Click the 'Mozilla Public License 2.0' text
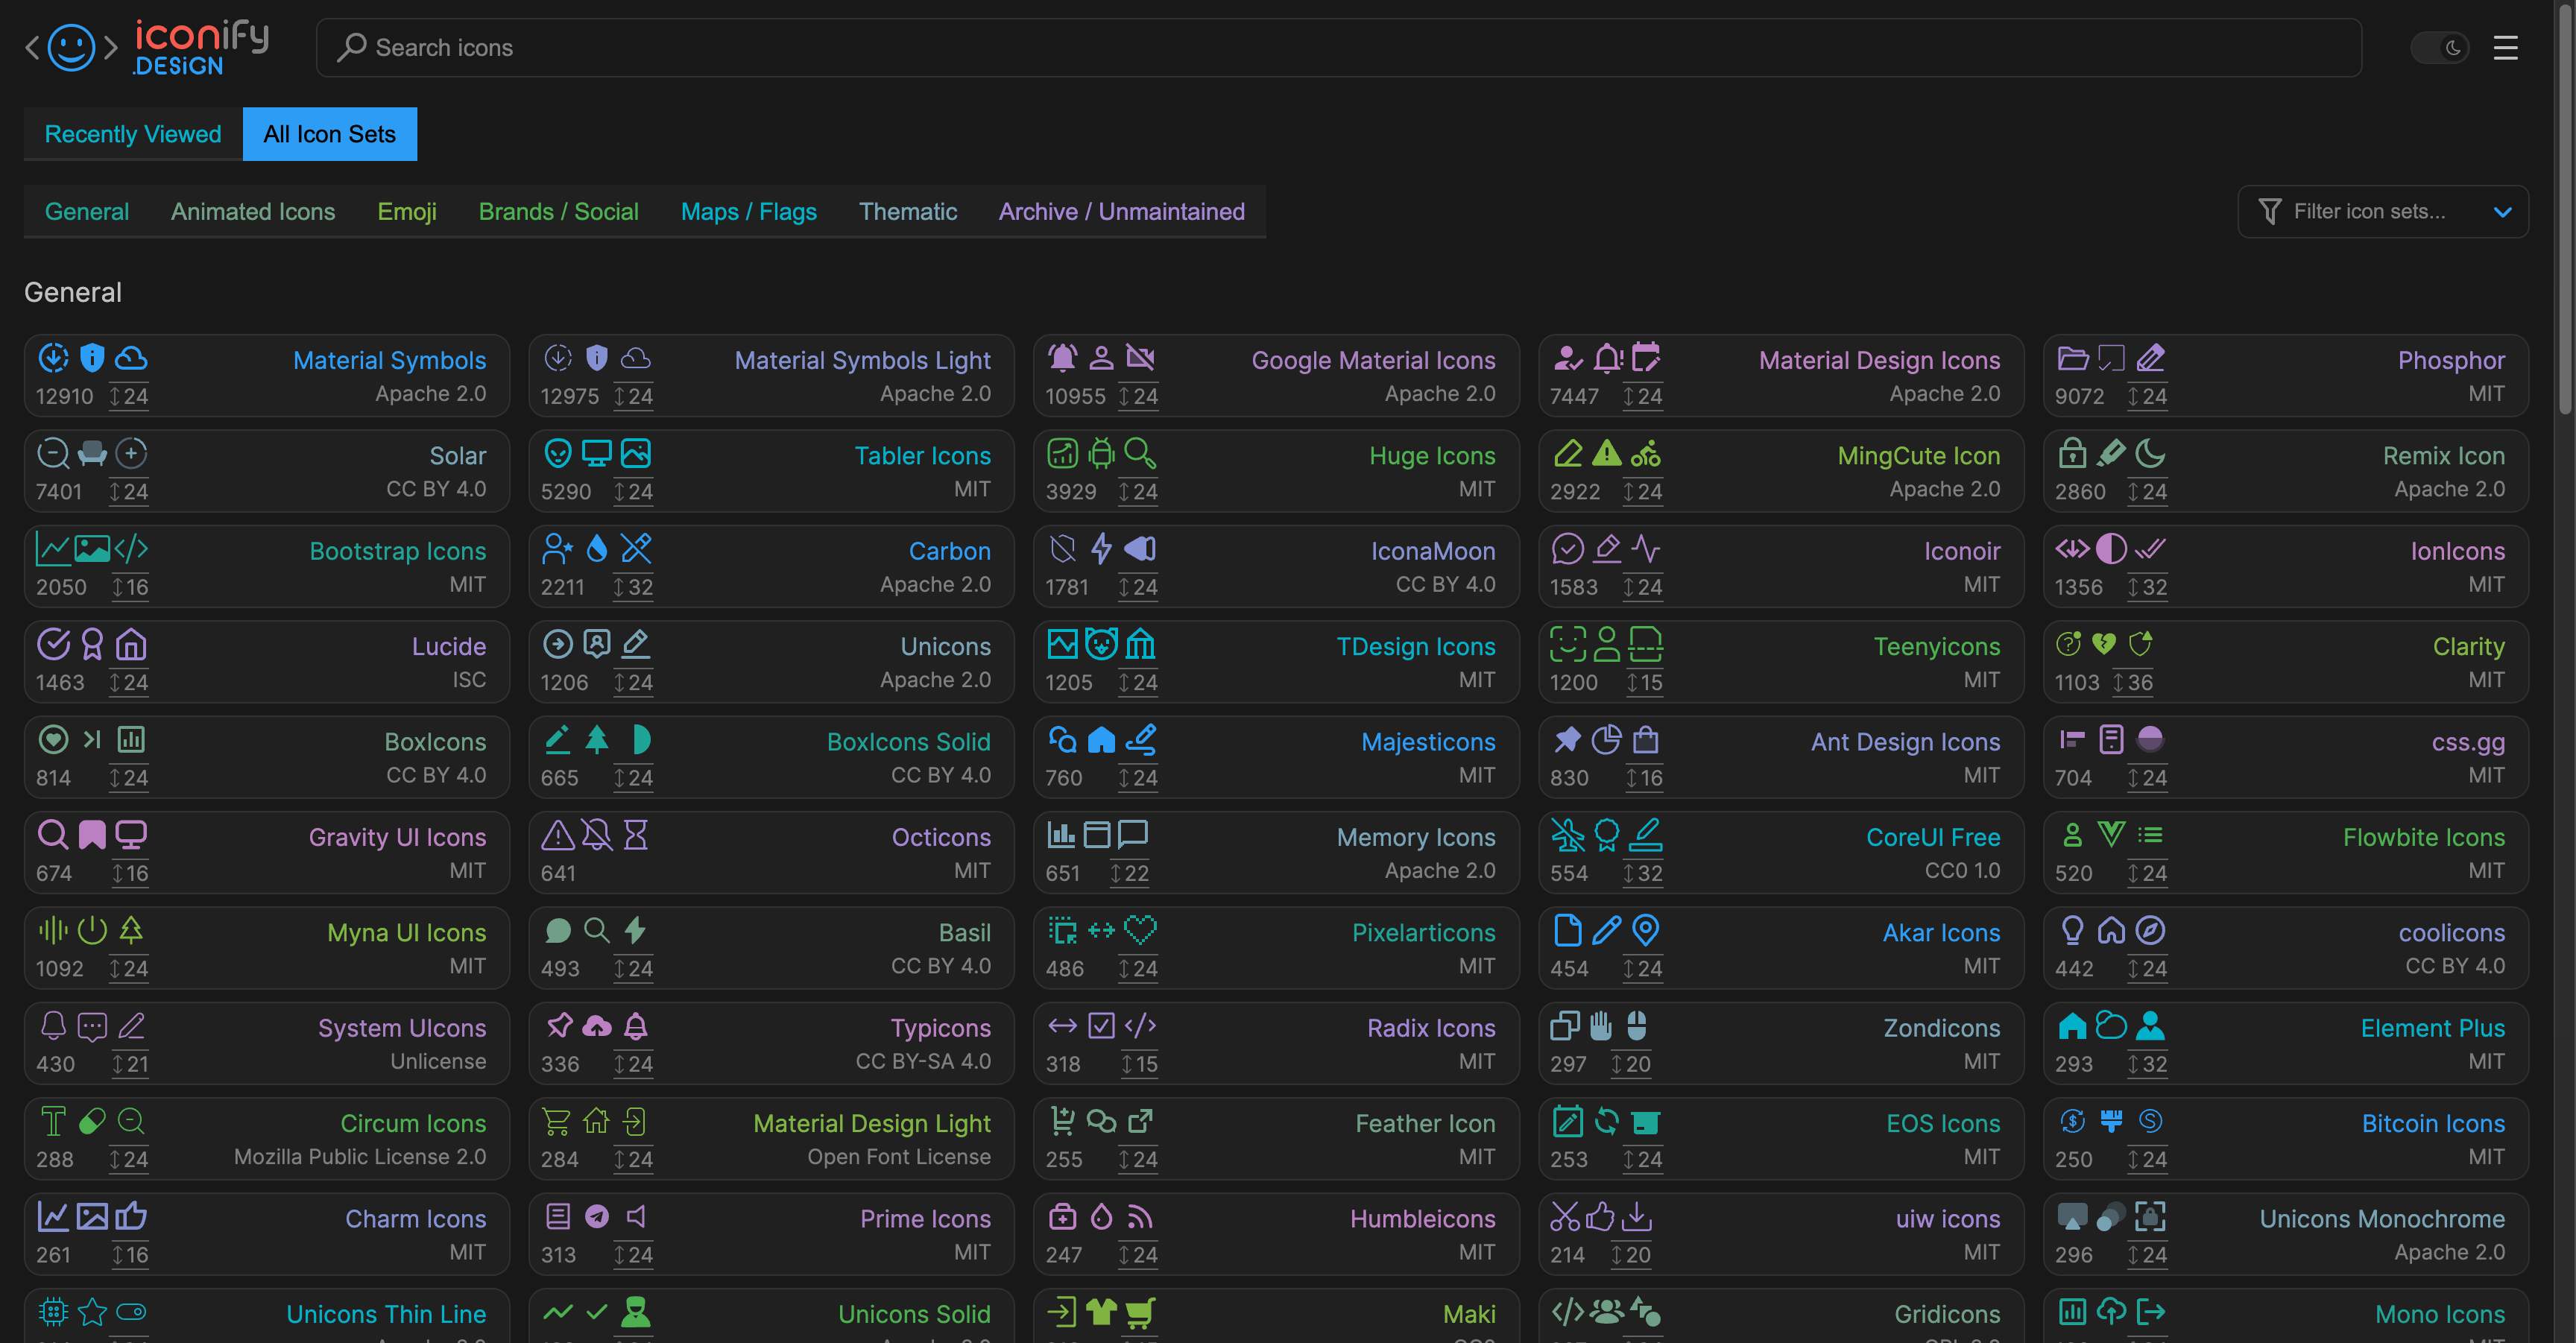Viewport: 2576px width, 1343px height. click(x=360, y=1156)
